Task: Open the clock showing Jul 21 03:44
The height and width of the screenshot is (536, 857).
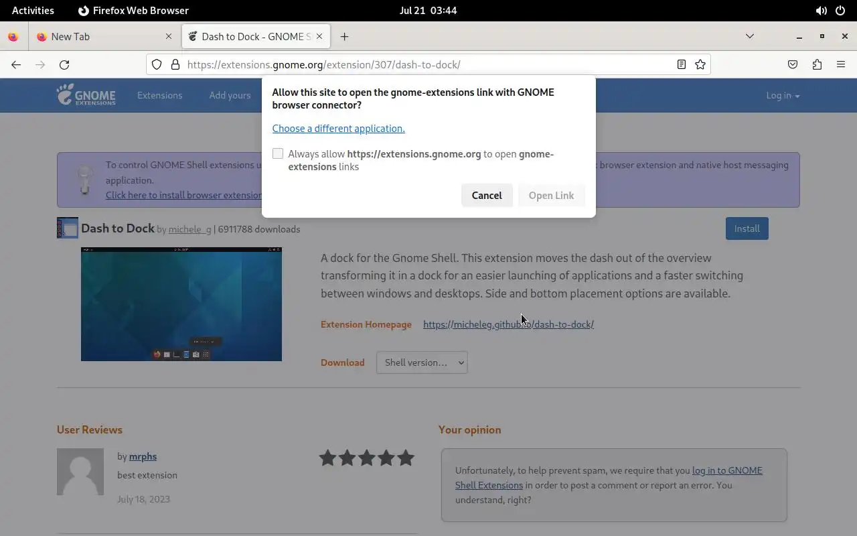Action: tap(428, 11)
